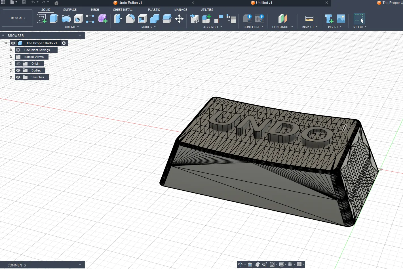Click the Undo arrow in title bar
403x269 pixels.
[x=33, y=2]
